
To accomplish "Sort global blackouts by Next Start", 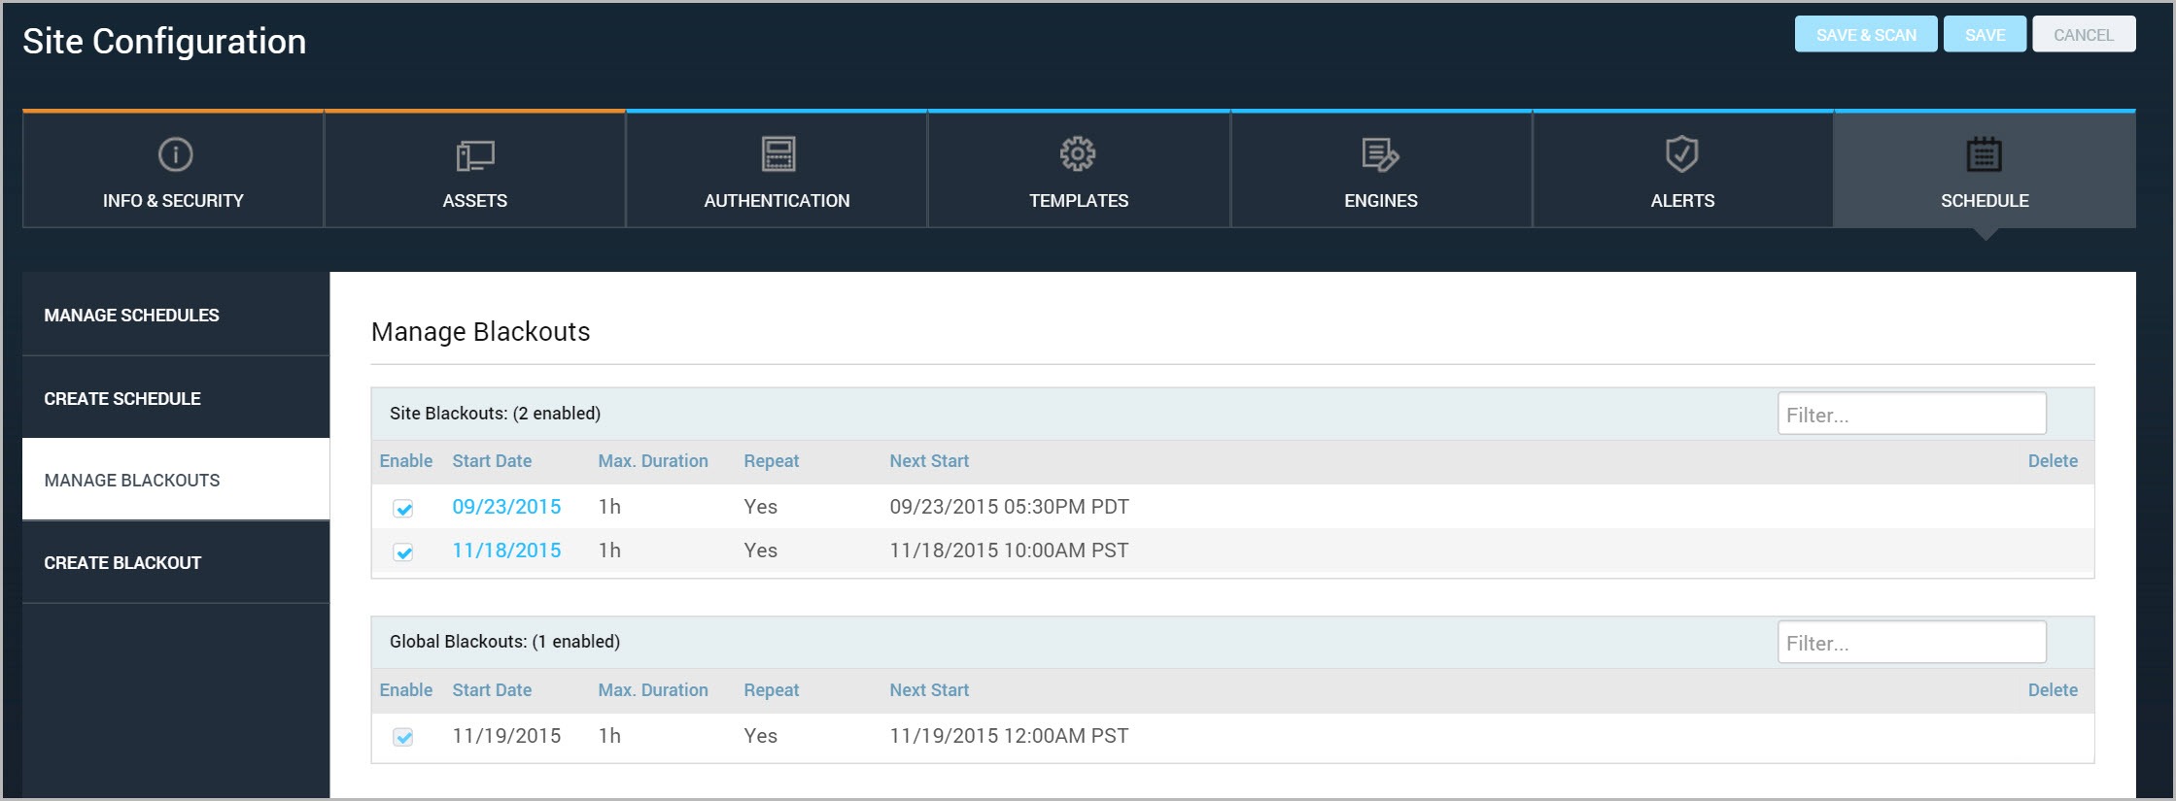I will pyautogui.click(x=928, y=690).
